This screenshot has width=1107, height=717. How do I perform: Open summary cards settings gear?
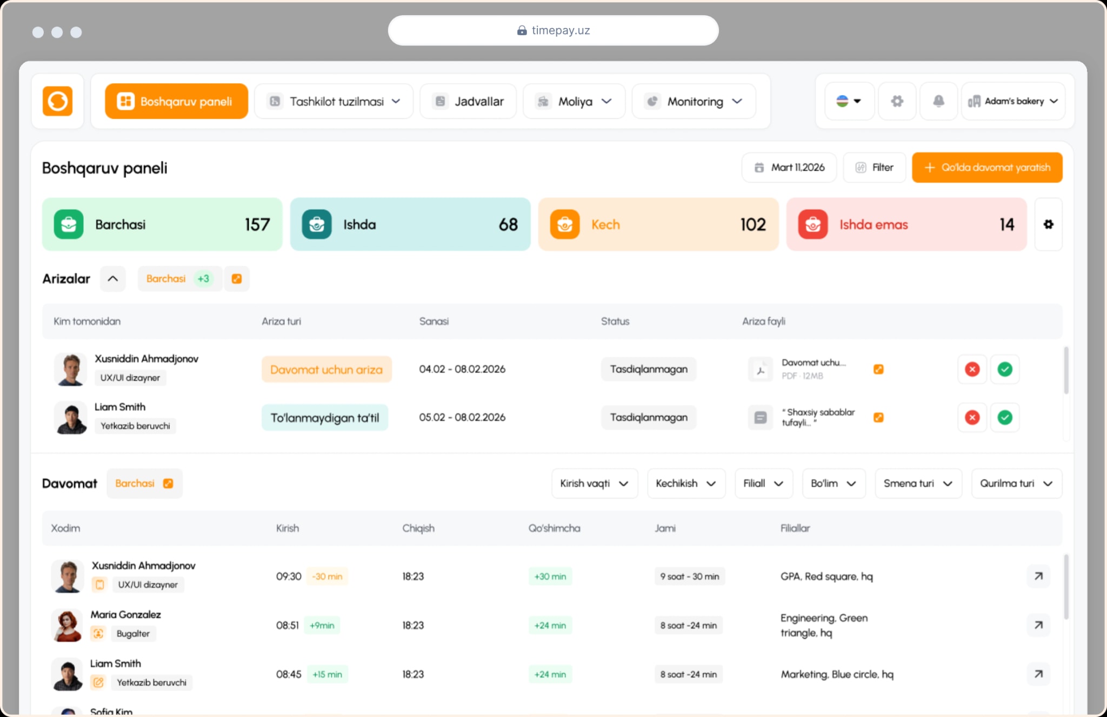coord(1049,224)
